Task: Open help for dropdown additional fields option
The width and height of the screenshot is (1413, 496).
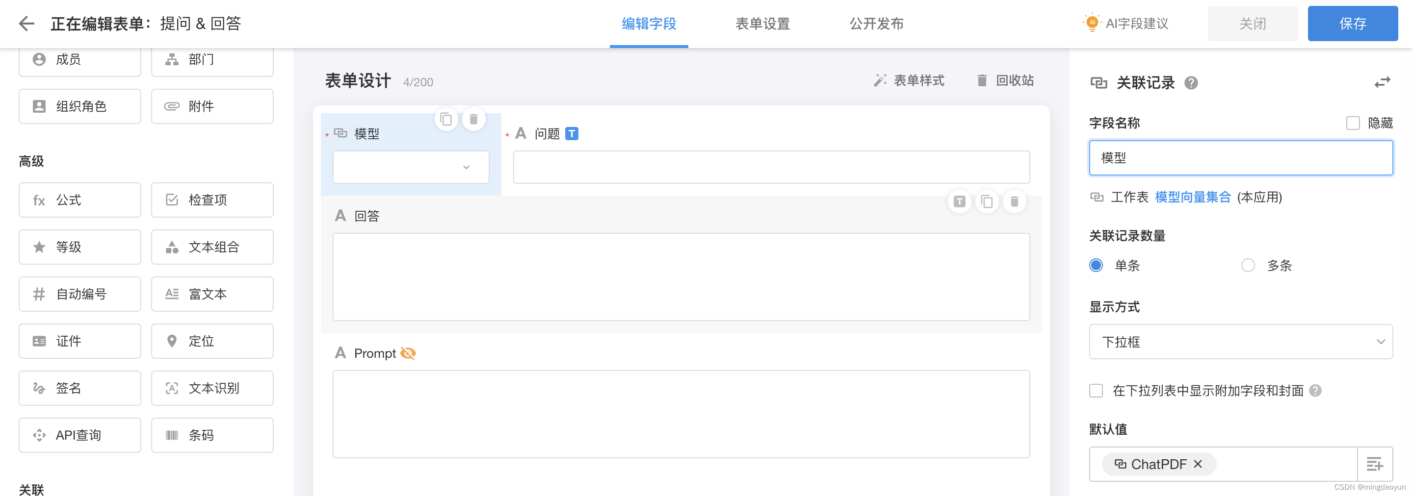Action: point(1315,391)
